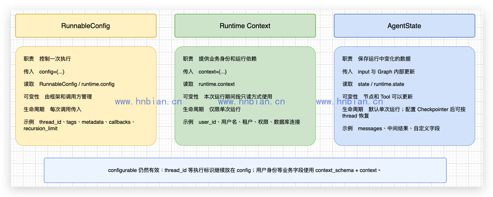Viewport: 493px width, 197px height.
Task: Click the text "RunnableConfig / runtime.config"
Action: pos(77,84)
